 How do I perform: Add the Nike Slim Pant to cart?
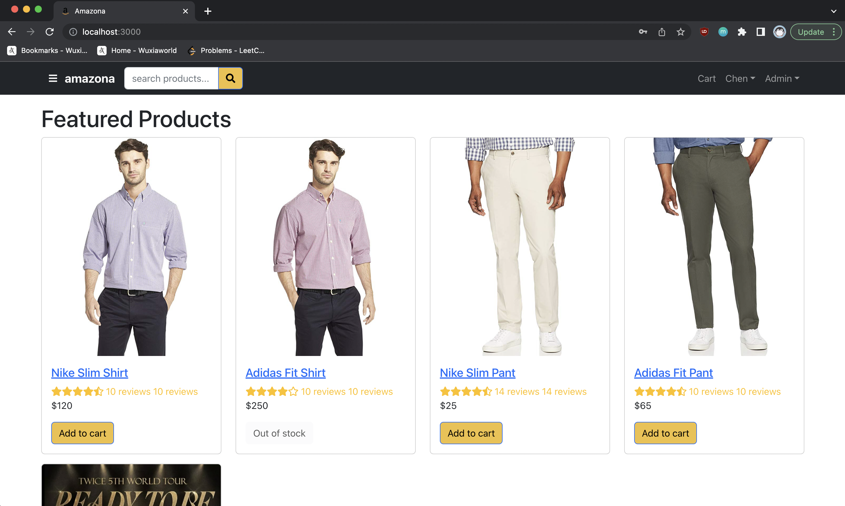471,433
